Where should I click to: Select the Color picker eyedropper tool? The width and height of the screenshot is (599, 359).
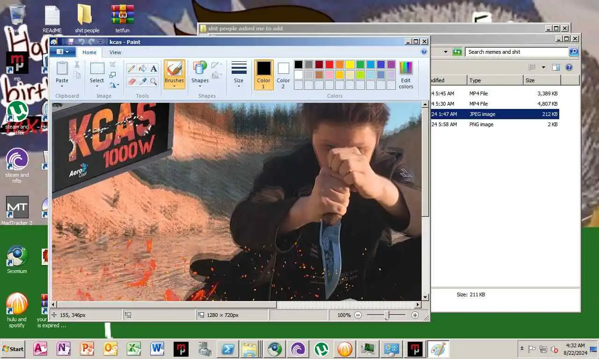[x=143, y=82]
